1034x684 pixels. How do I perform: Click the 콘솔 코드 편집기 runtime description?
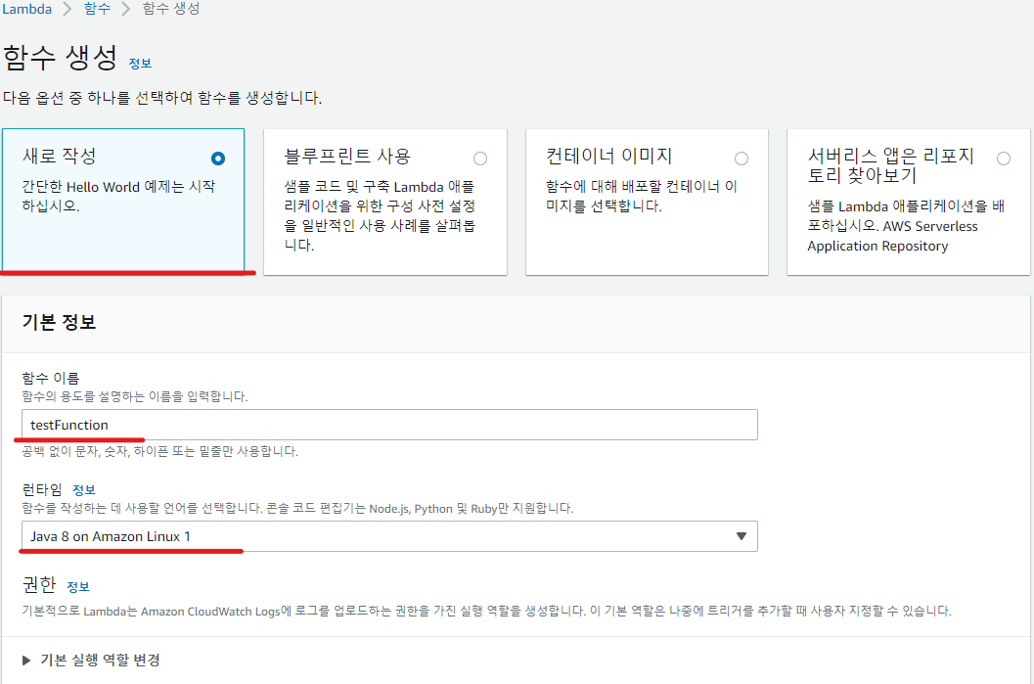(x=297, y=509)
